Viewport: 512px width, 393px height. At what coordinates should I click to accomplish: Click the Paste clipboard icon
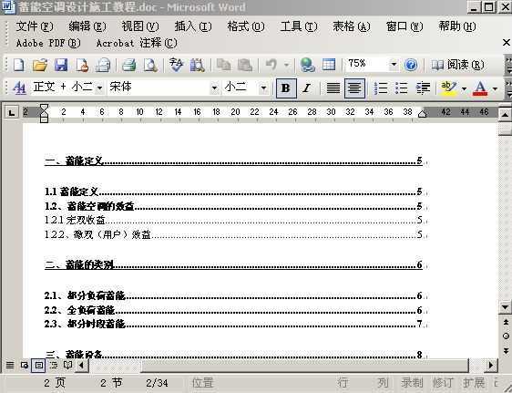tap(245, 65)
